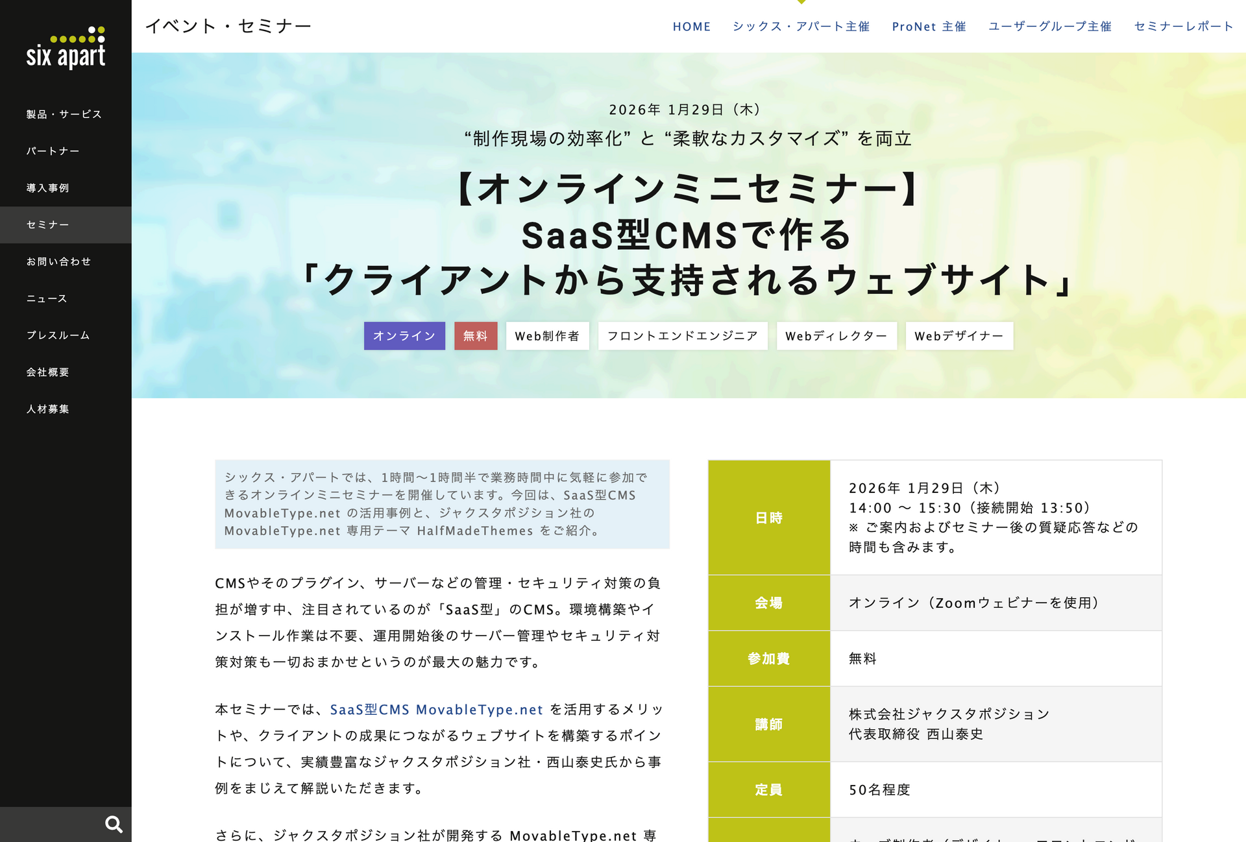The width and height of the screenshot is (1246, 842).
Task: Open お問い合わせ sidebar link
Action: (x=59, y=261)
